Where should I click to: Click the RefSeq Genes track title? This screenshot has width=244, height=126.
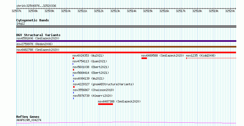coord(28,117)
